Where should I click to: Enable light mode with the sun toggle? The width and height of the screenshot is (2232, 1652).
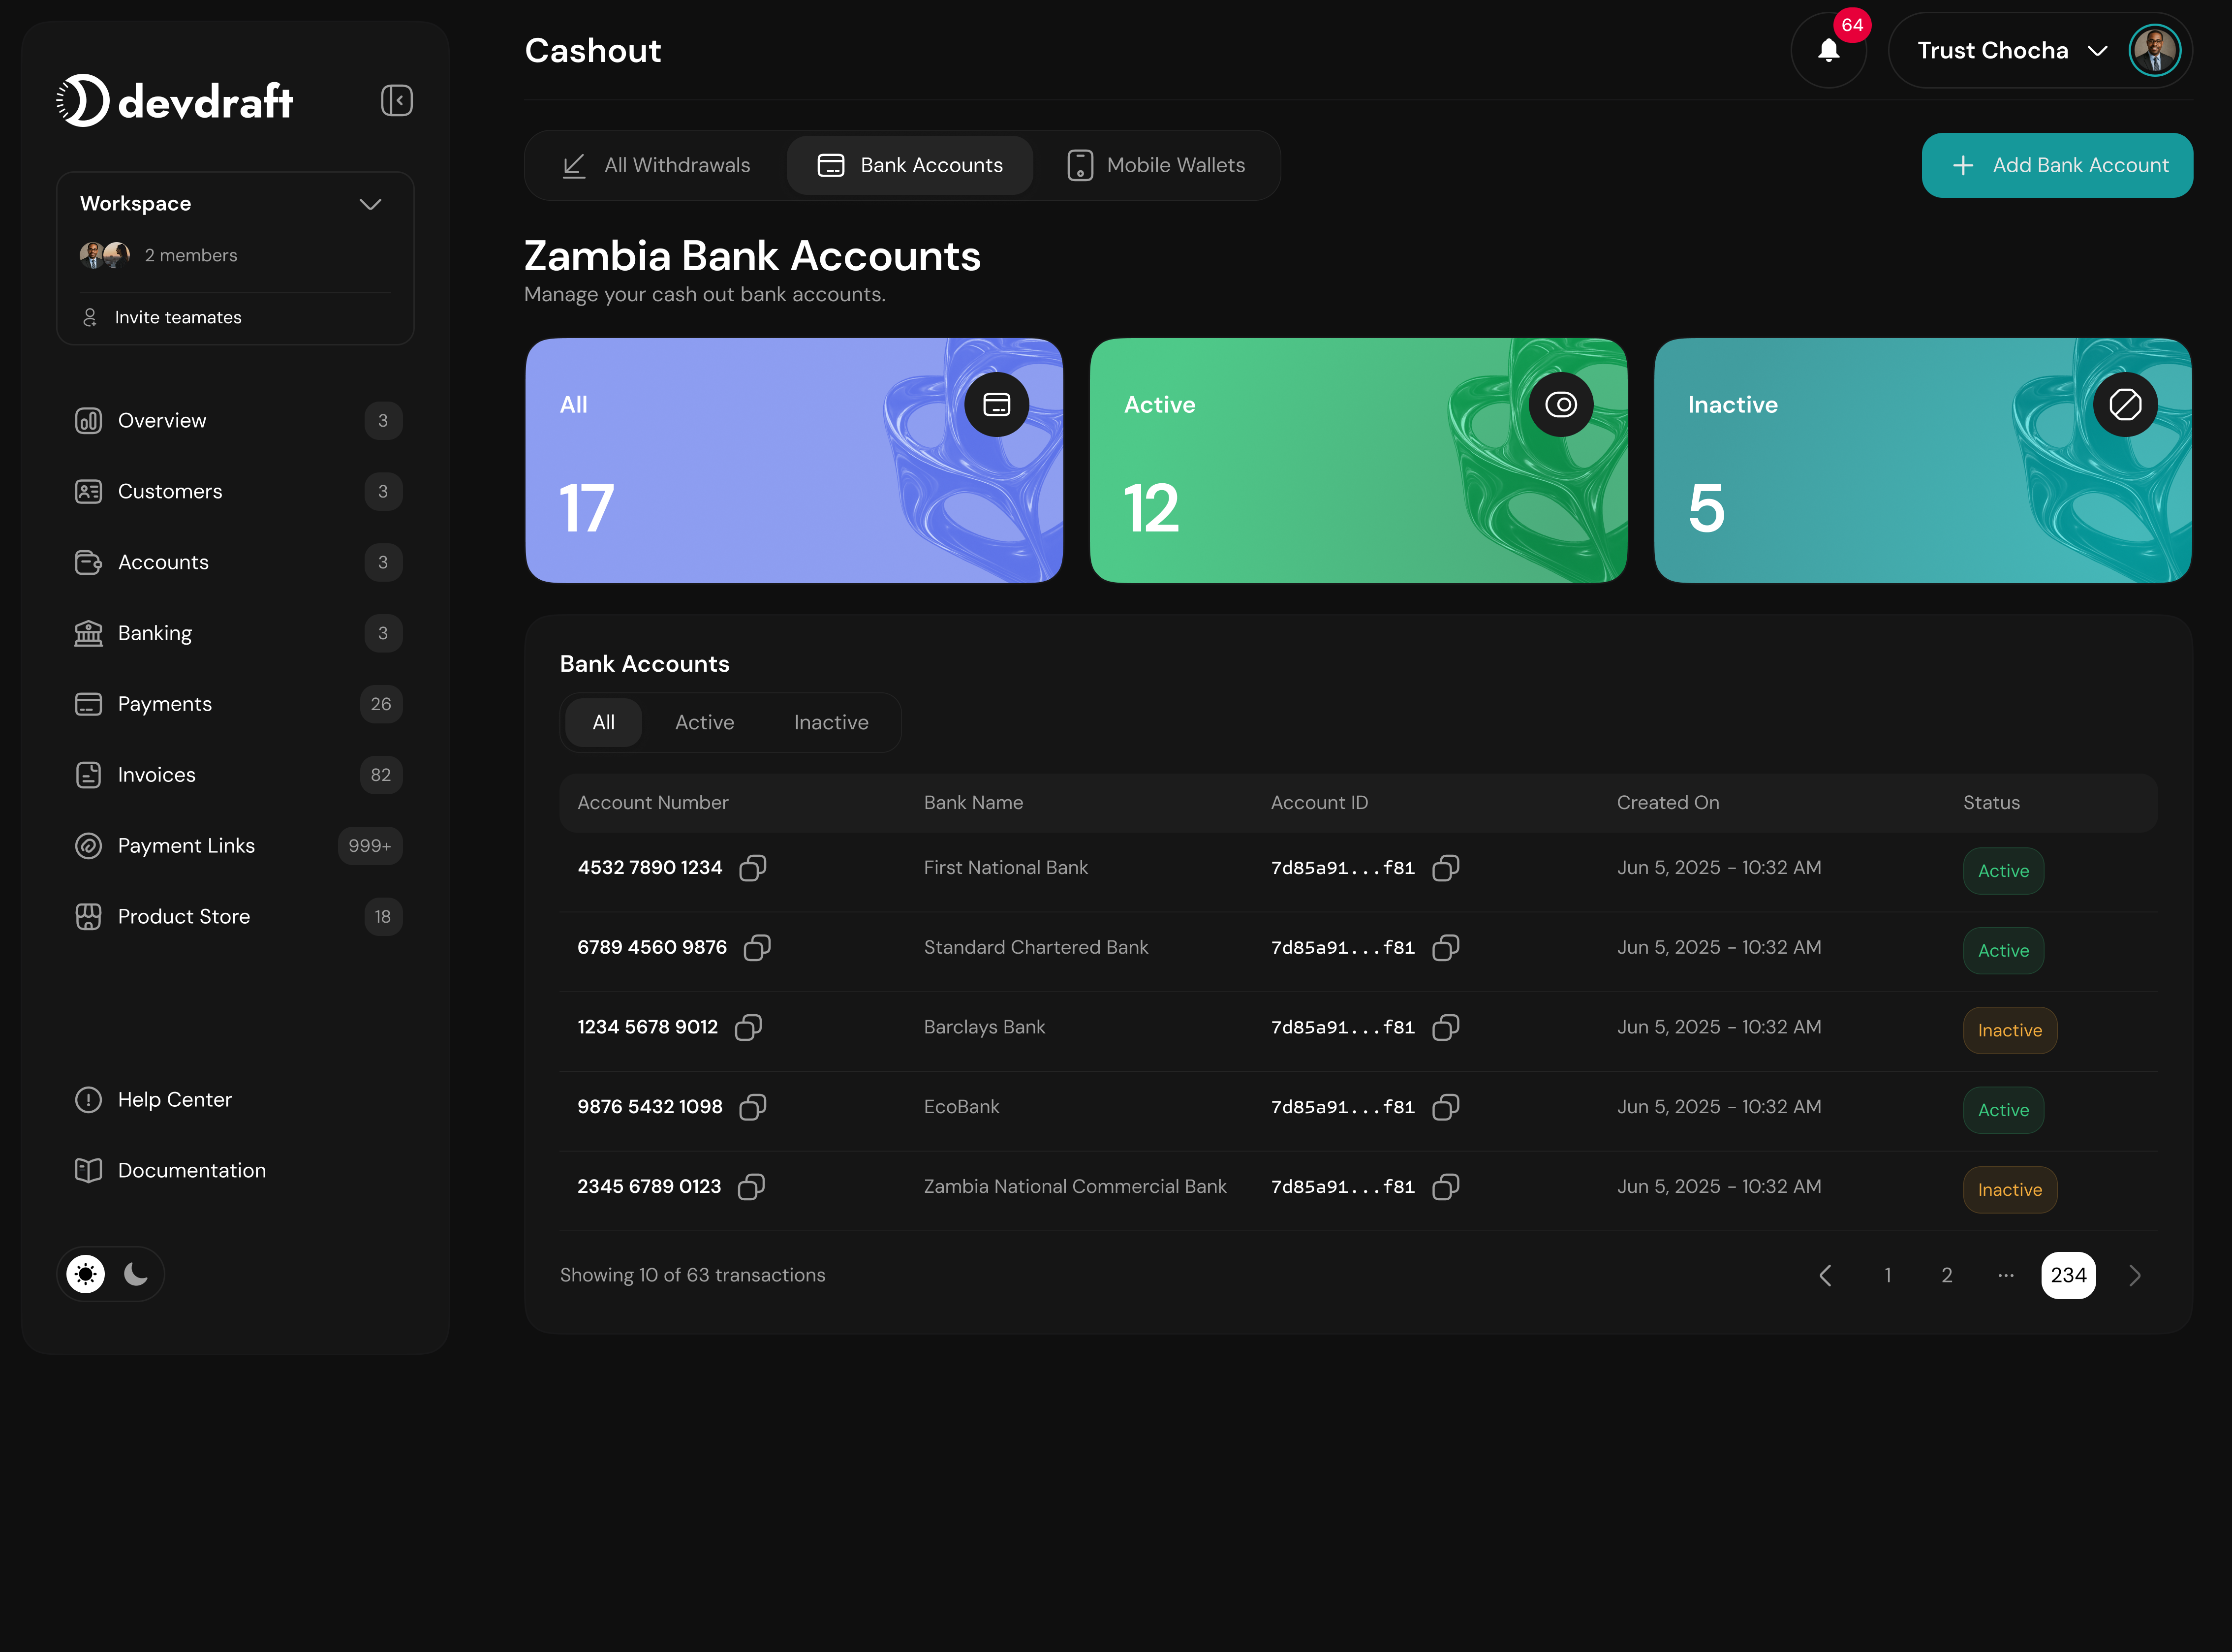[85, 1273]
